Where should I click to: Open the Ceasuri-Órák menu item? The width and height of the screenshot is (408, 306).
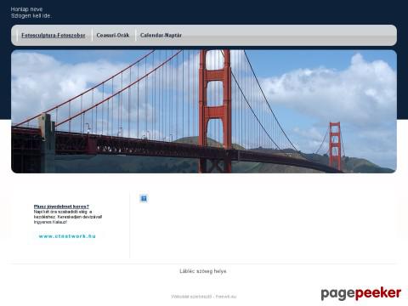click(113, 35)
